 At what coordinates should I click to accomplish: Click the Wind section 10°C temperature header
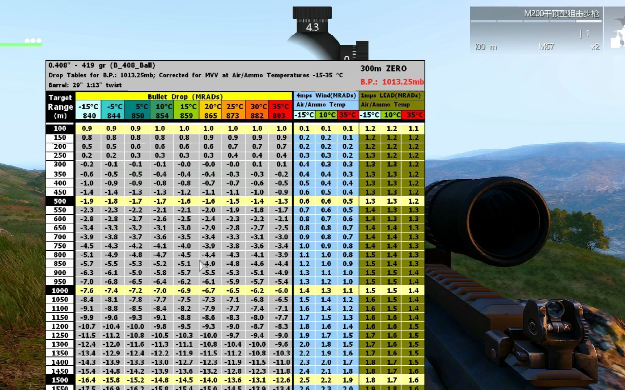(x=327, y=115)
